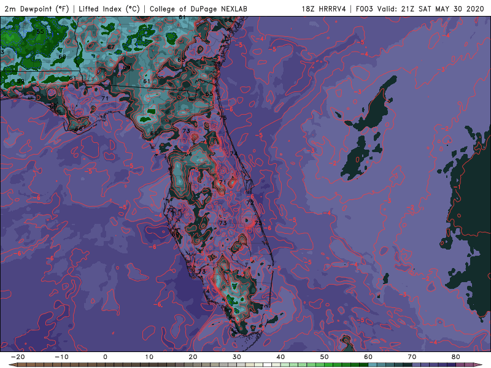Click the "50" color scale label
This screenshot has width=491, height=368.
pyautogui.click(x=325, y=357)
